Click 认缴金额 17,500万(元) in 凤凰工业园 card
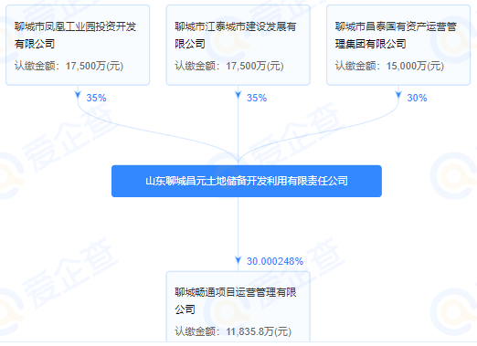 (69, 66)
